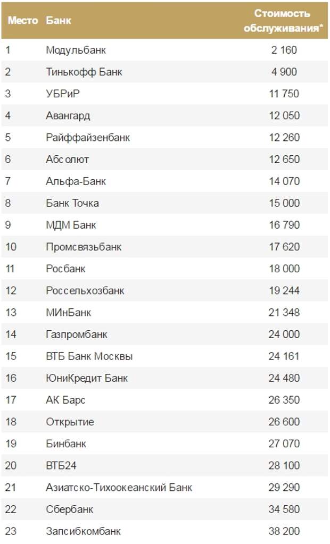
Task: Select the ЮниКредит Банк entry
Action: (87, 378)
